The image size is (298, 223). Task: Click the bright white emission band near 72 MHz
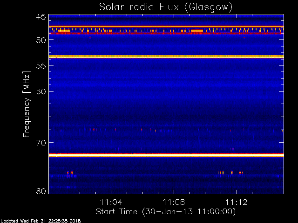pos(166,156)
